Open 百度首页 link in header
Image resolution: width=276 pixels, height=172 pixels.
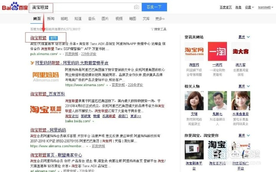click(226, 7)
